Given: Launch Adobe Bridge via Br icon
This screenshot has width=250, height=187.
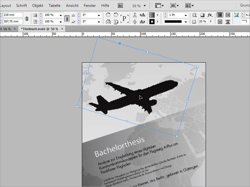Looking at the screenshot, I should coord(120,6).
